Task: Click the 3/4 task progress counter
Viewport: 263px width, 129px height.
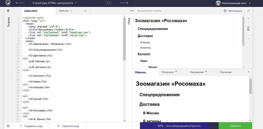Action: 108,3
